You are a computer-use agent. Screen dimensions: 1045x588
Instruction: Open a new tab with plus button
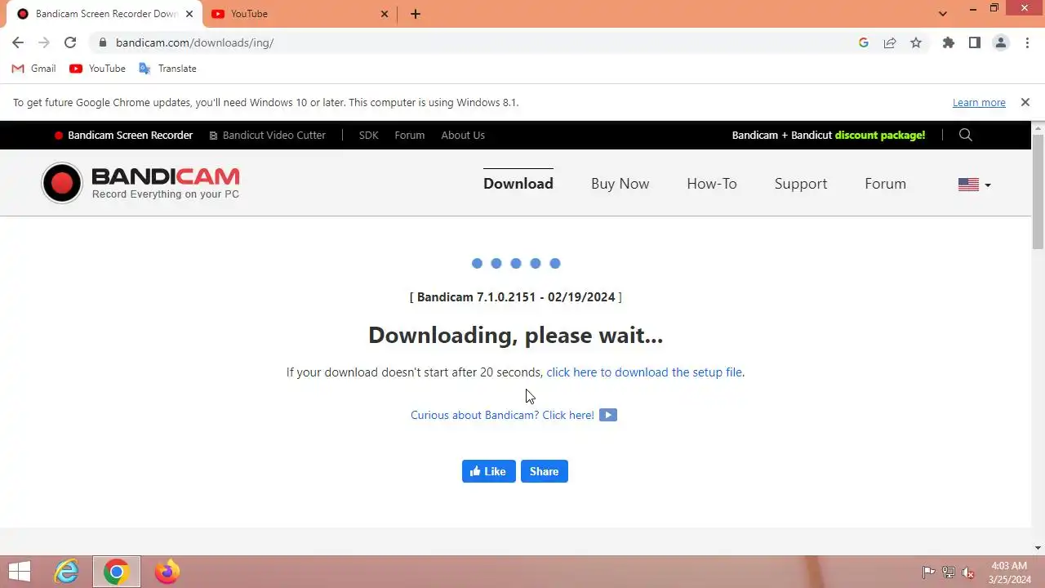point(416,14)
